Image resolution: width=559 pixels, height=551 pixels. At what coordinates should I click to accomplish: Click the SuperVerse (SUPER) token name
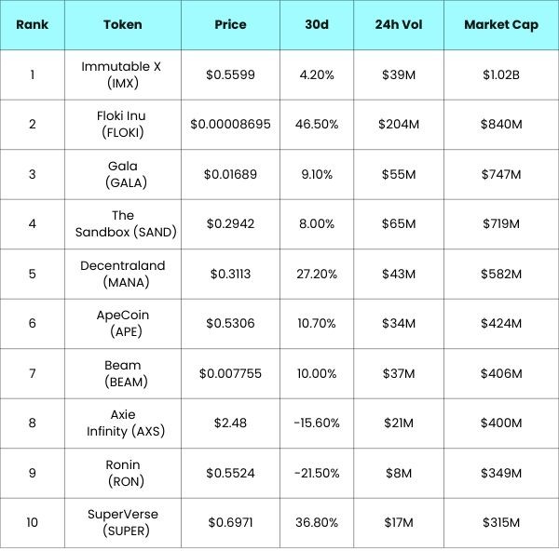click(123, 522)
